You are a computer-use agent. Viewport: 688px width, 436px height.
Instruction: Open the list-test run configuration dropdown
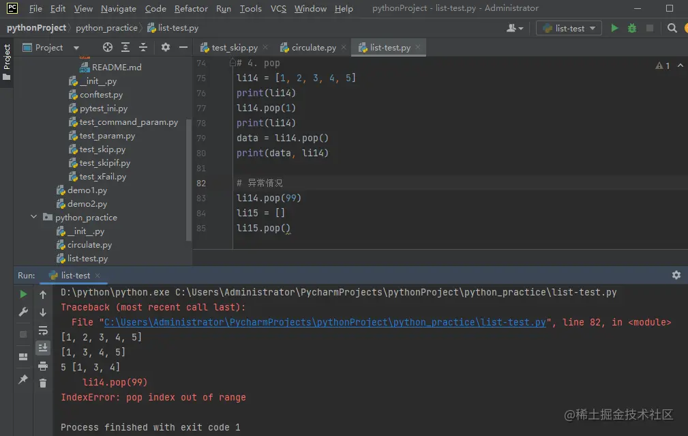[569, 28]
